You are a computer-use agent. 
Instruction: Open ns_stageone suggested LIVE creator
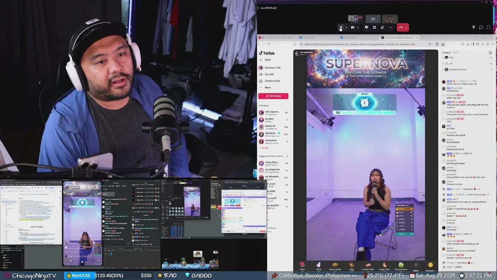(x=273, y=170)
